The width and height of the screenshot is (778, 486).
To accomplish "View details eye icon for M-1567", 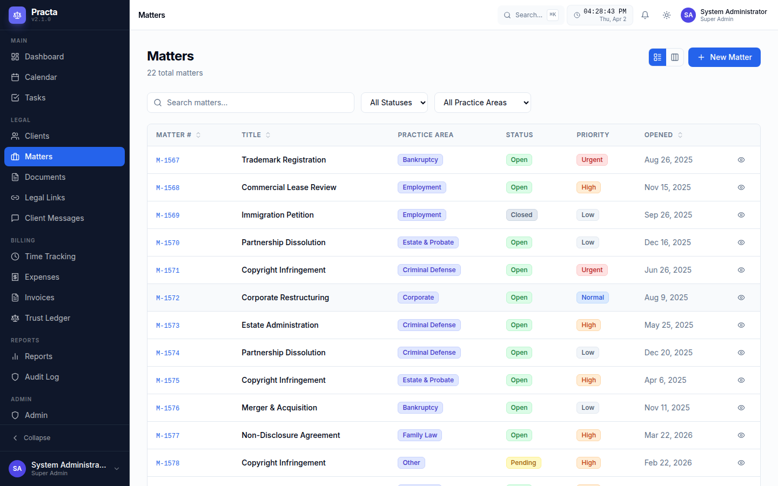I will pos(741,160).
